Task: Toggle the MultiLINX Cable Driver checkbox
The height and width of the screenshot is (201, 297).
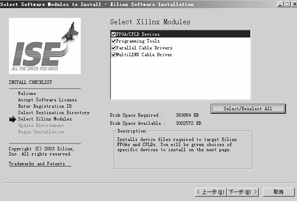Action: click(113, 55)
